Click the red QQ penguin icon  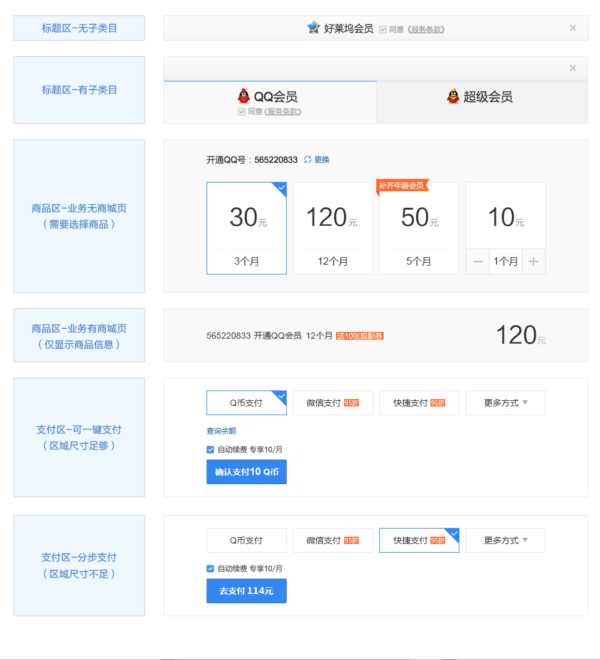point(244,96)
